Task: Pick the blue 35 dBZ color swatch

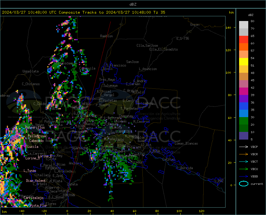Action: [244, 106]
